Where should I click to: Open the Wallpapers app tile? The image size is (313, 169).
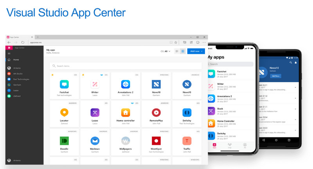126,142
